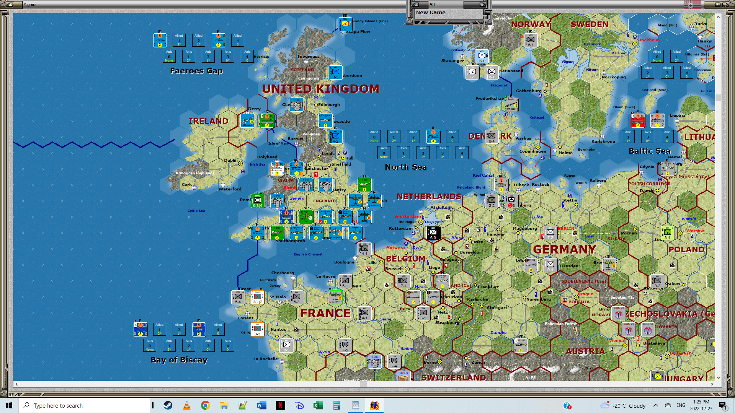
Task: Select the naval counter in North Sea box
Action: click(433, 137)
